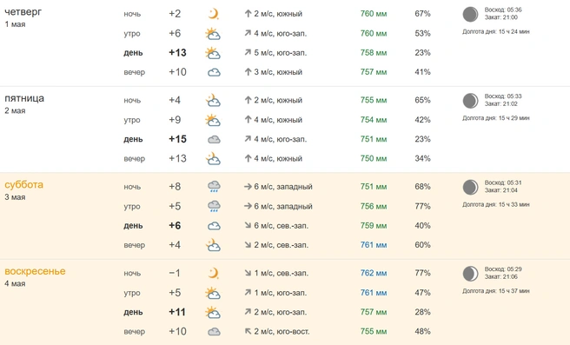
Task: Open the «воскресенье» day heading
Action: (x=35, y=271)
